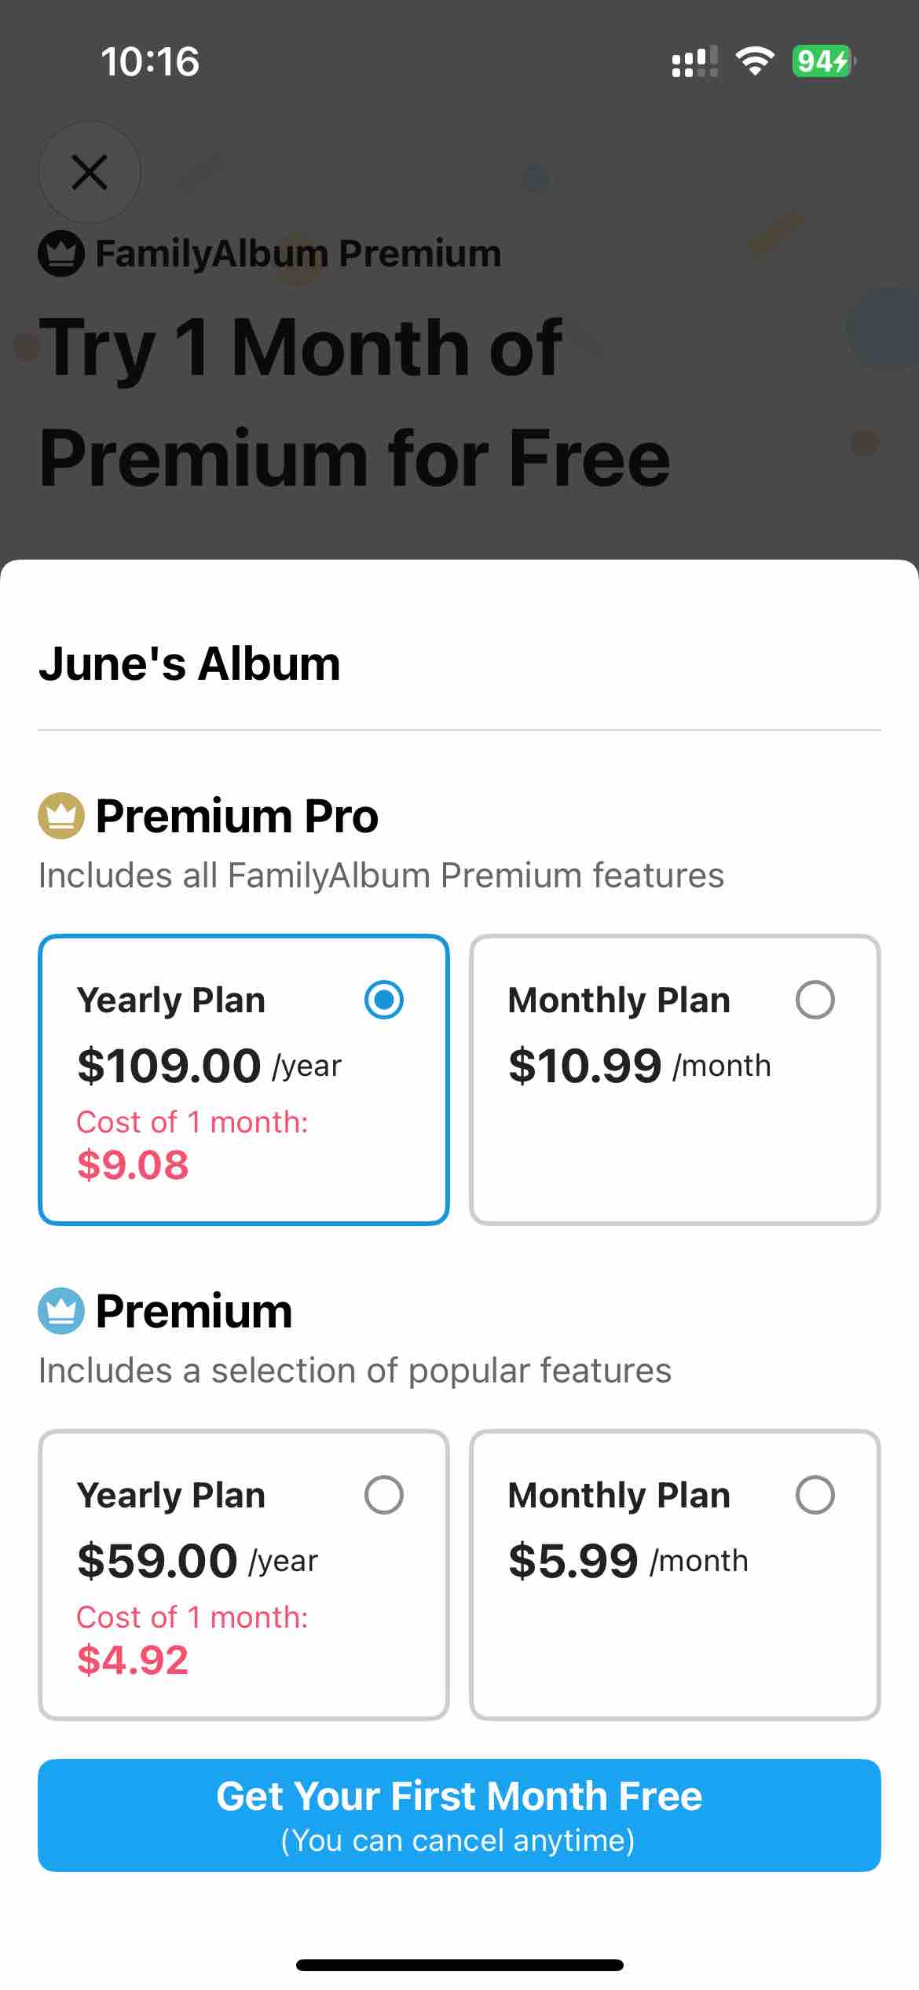The height and width of the screenshot is (1990, 919).
Task: Tap the 10:16 clock in status bar
Action: tap(150, 61)
